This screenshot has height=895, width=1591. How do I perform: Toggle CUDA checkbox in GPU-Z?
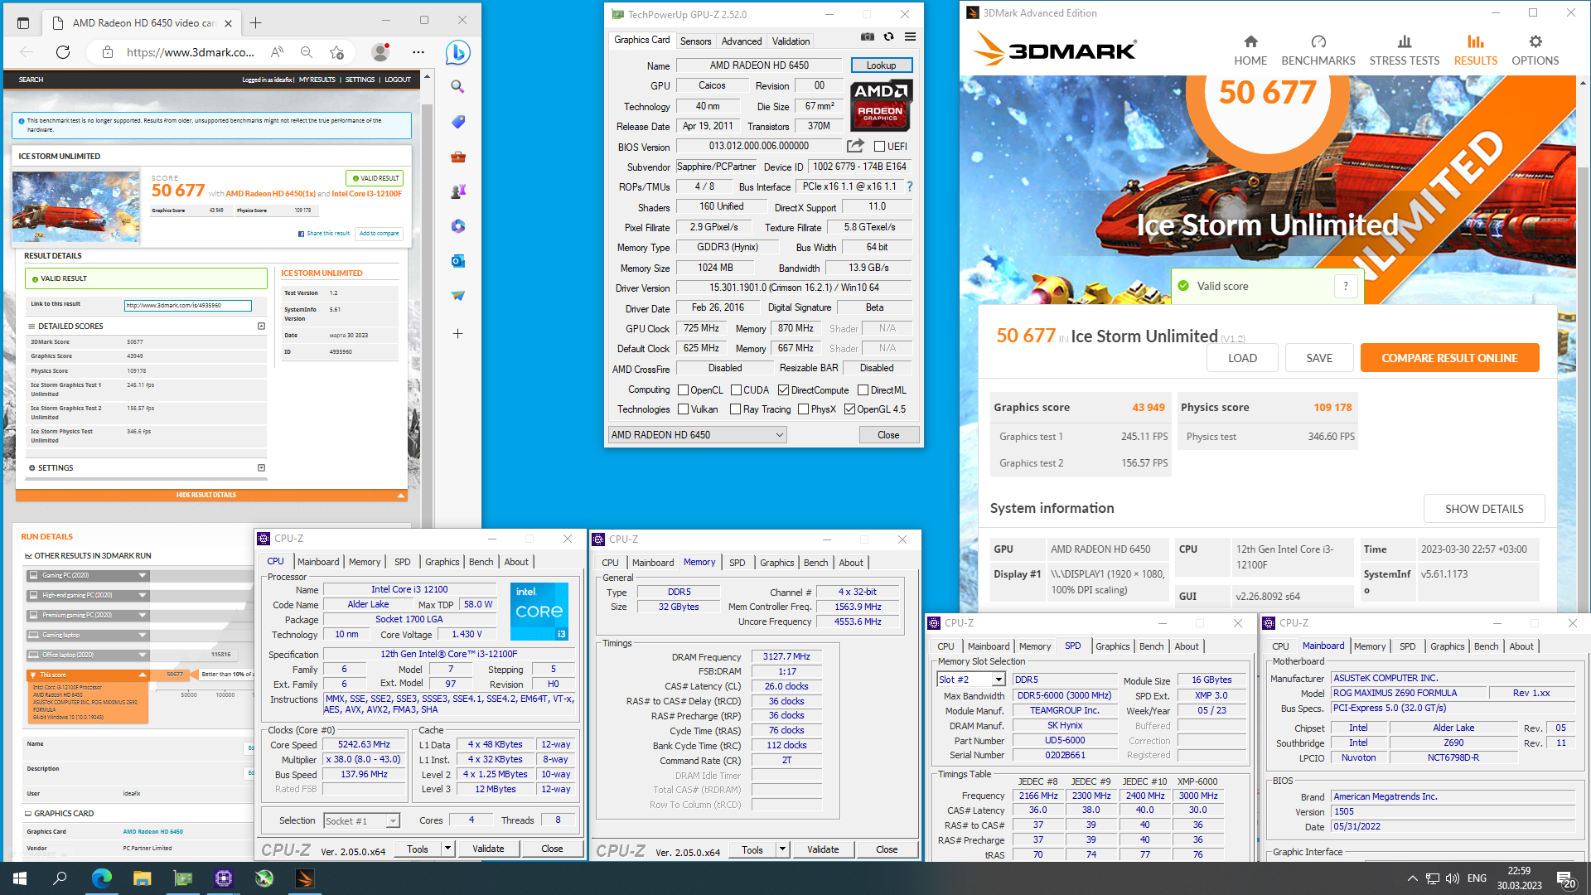736,390
